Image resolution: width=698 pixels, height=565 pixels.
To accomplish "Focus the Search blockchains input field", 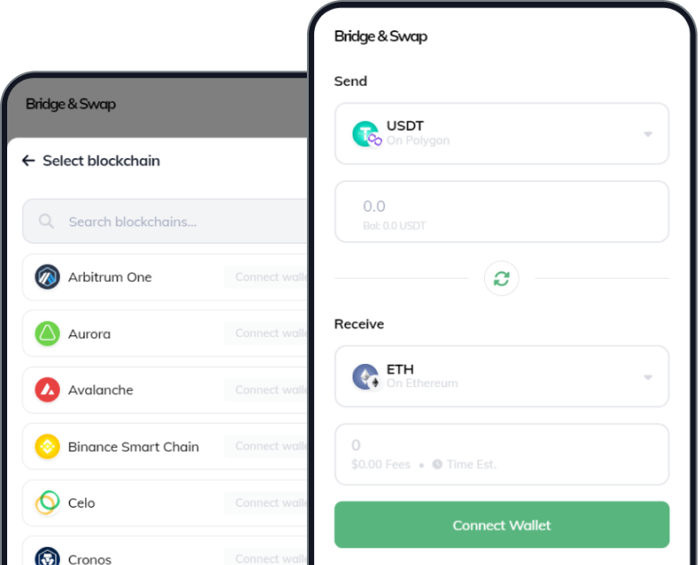I will tap(166, 221).
